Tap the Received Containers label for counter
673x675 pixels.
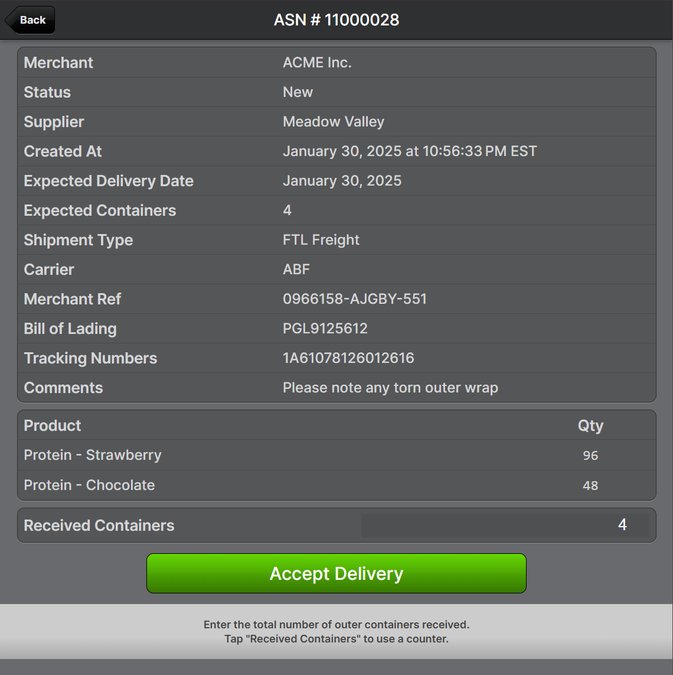tap(99, 525)
